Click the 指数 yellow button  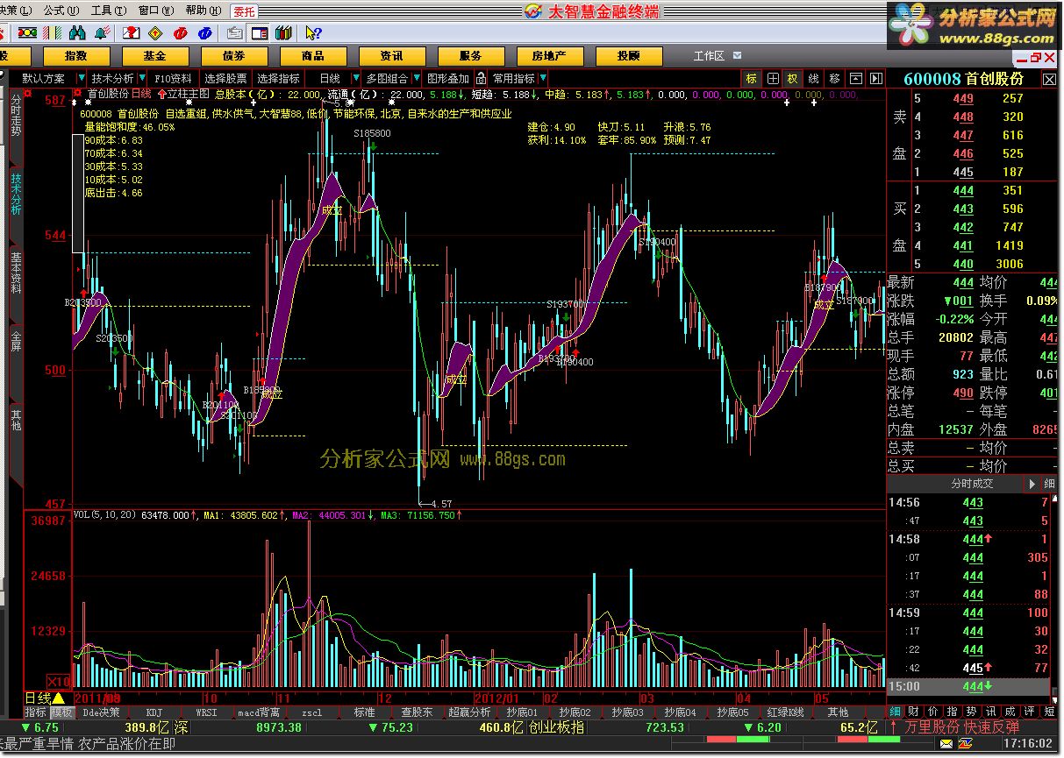(x=75, y=56)
